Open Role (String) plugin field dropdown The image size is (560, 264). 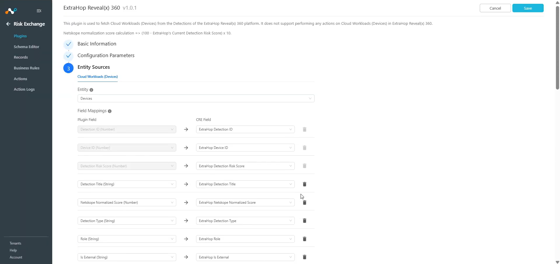point(127,239)
